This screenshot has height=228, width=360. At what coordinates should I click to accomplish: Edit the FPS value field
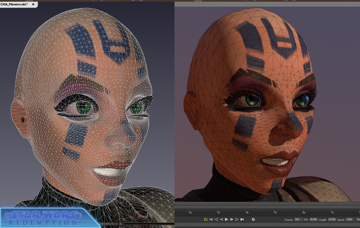[x=313, y=220]
